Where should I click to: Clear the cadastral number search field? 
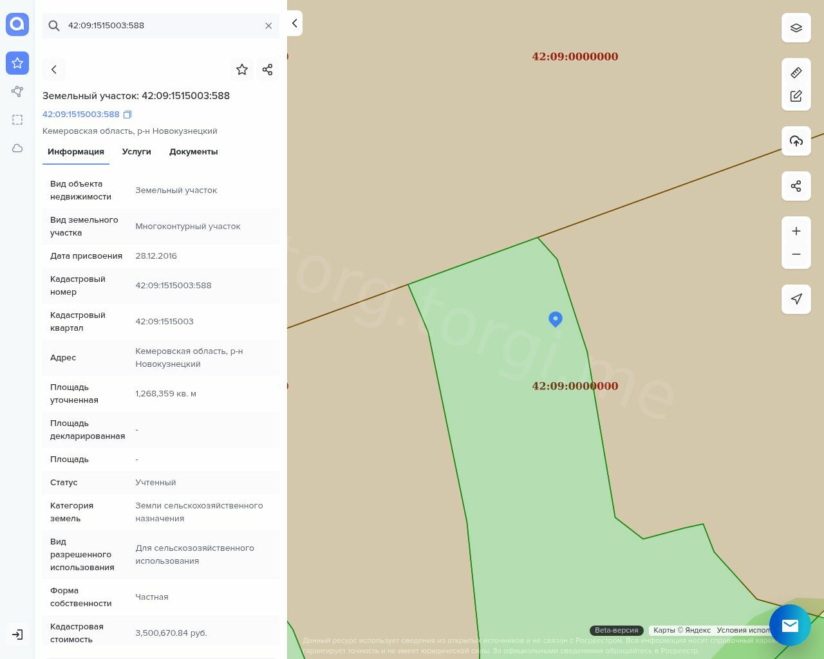268,26
